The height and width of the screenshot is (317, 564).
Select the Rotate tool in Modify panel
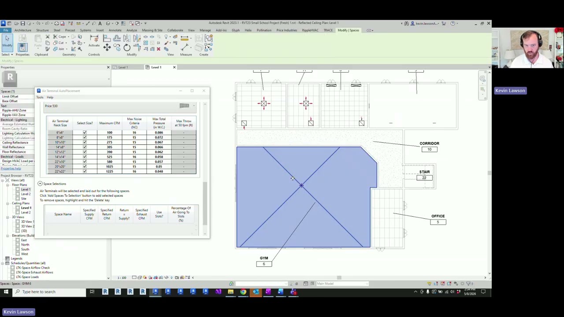127,47
